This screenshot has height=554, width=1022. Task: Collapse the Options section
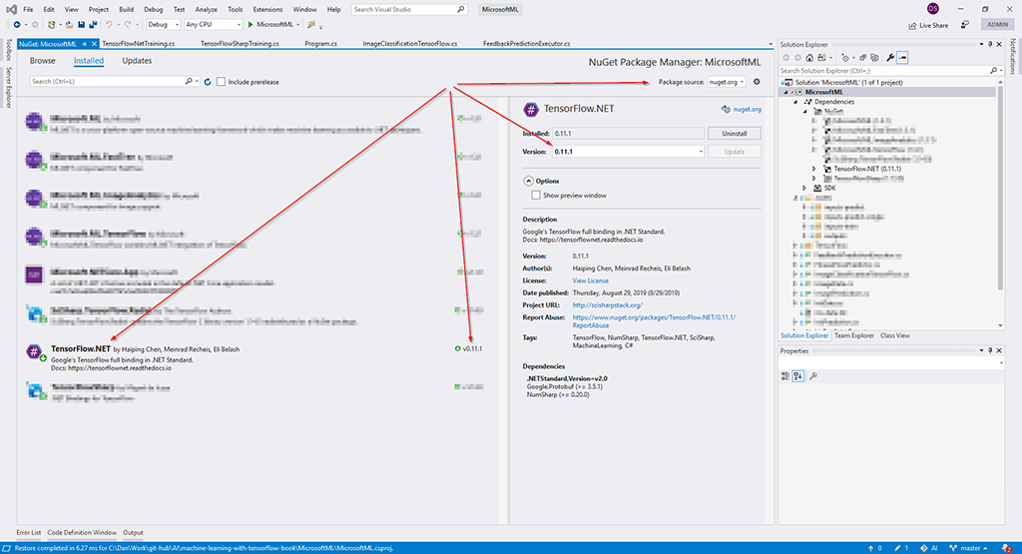click(527, 181)
